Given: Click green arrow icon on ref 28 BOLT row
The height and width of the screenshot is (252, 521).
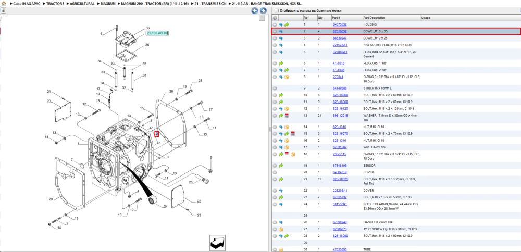Looking at the screenshot, I should [287, 236].
